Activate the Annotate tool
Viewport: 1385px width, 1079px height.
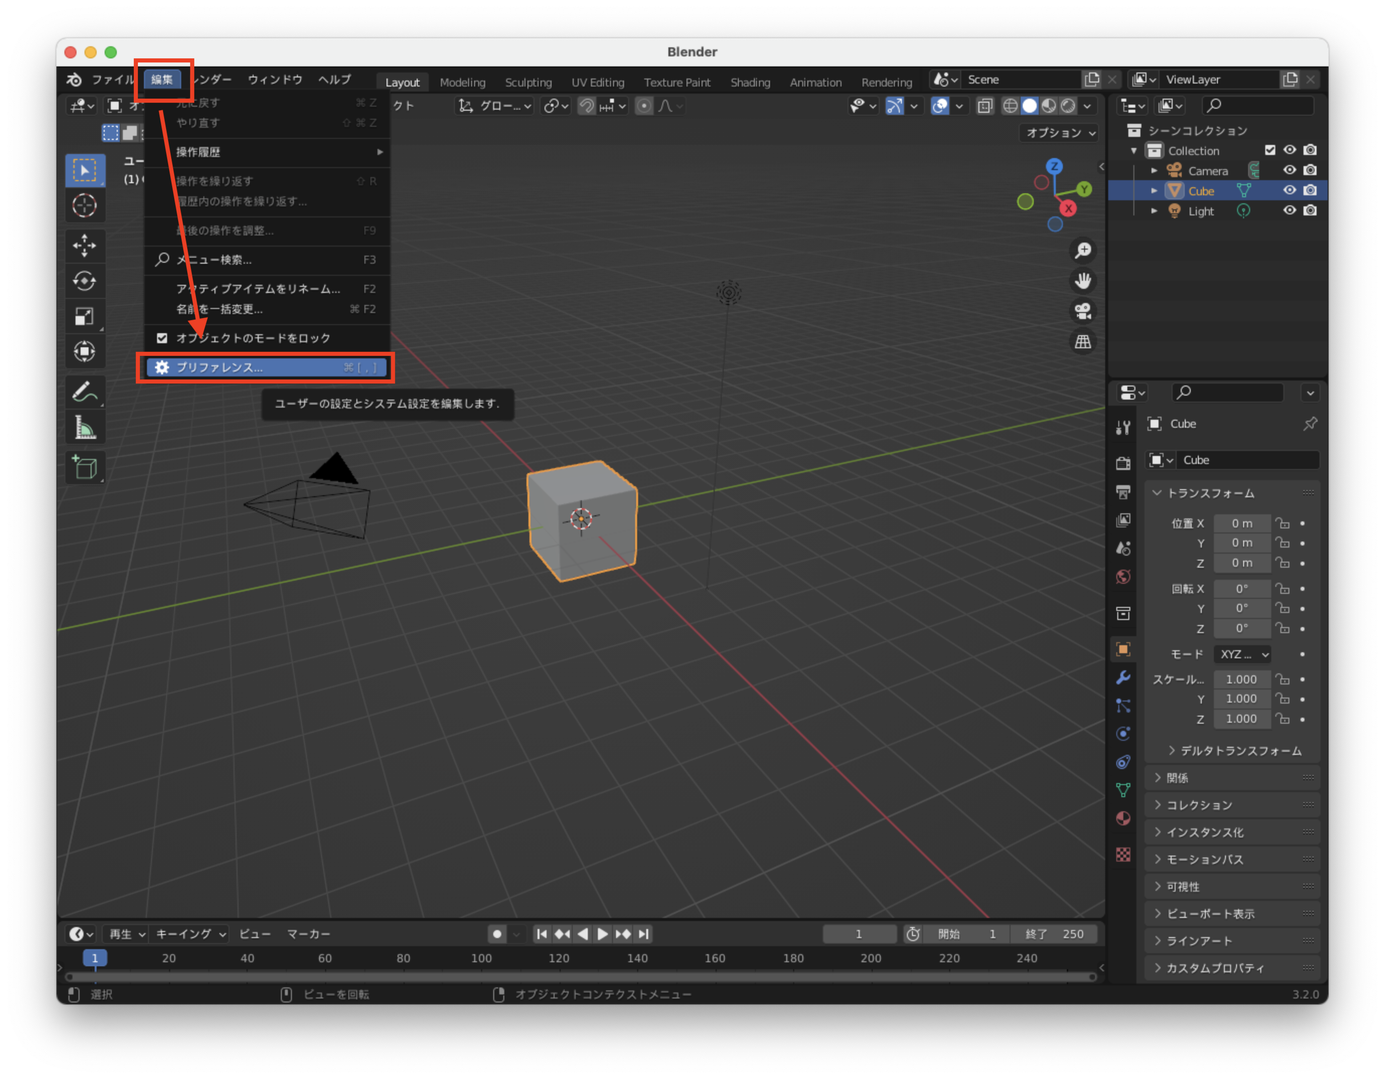(x=85, y=392)
